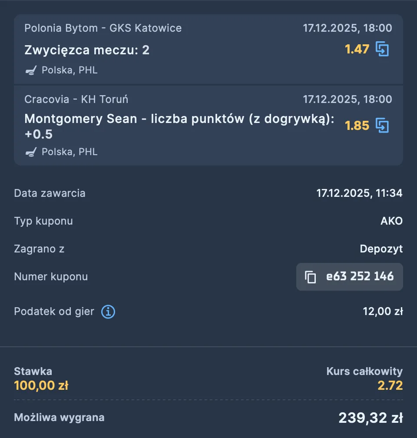Screen dimensions: 417x438
Task: Open the Polonia Bytom - GKS Katowice match
Action: (x=103, y=28)
